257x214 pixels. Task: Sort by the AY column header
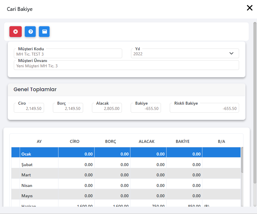pyautogui.click(x=39, y=141)
